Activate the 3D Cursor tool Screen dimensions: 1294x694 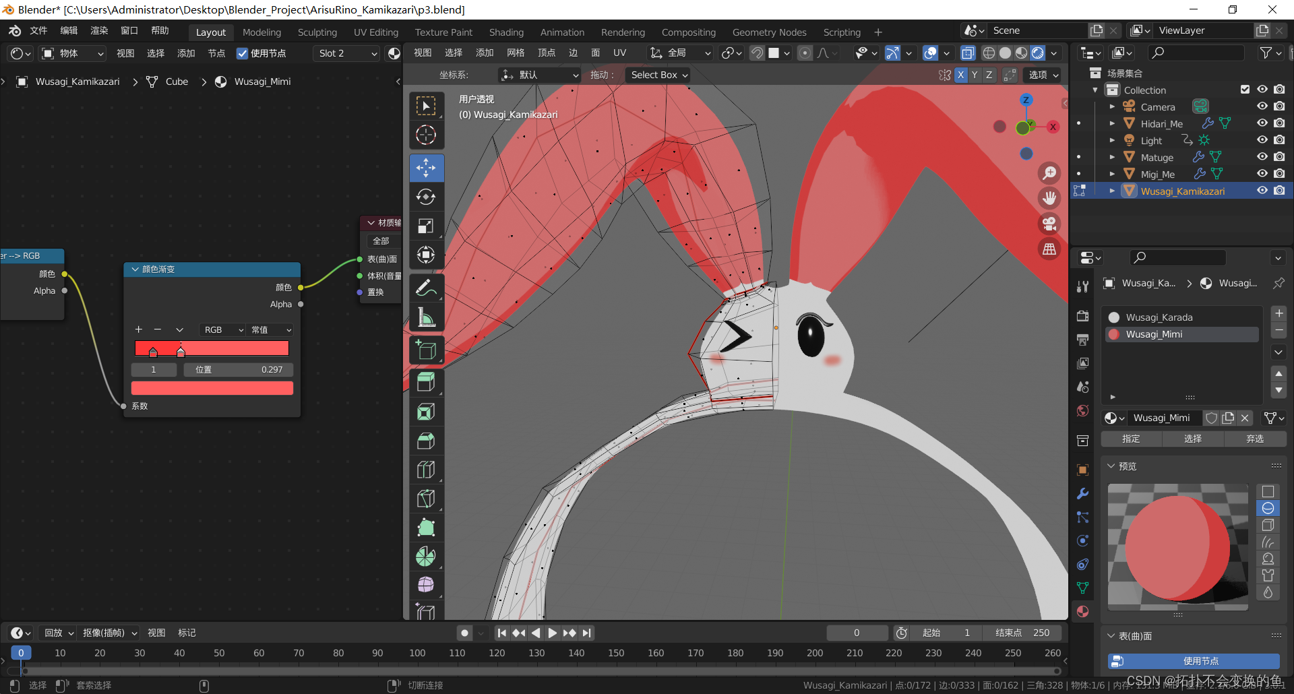(426, 135)
